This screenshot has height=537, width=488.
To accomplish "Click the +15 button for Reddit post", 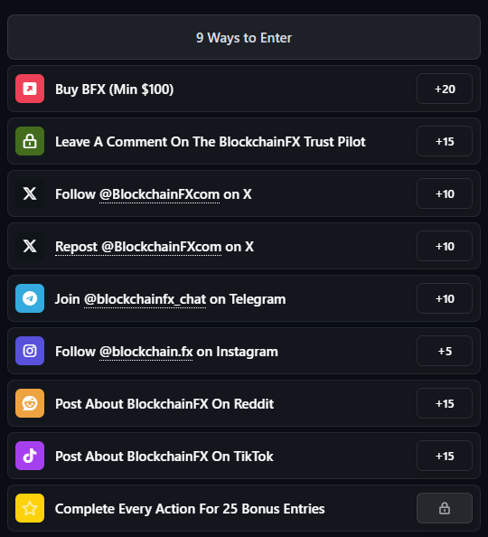I will point(445,403).
